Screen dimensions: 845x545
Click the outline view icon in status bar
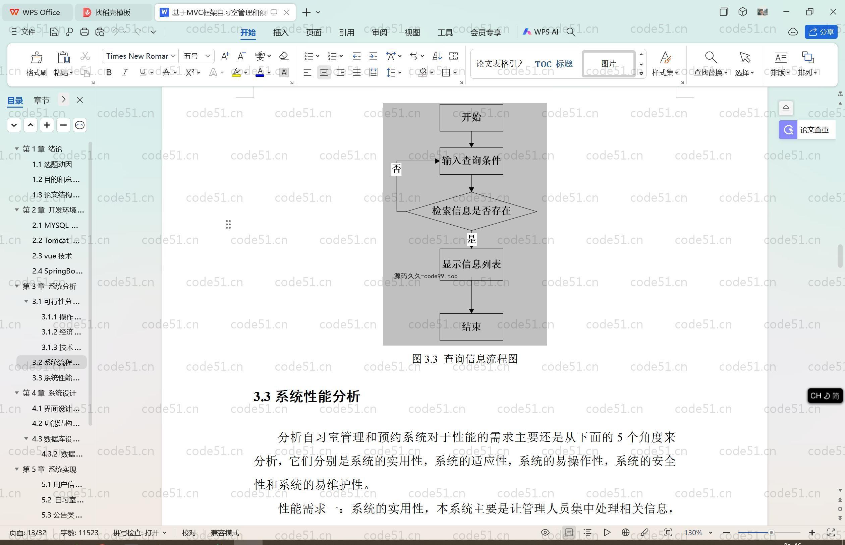tap(587, 532)
